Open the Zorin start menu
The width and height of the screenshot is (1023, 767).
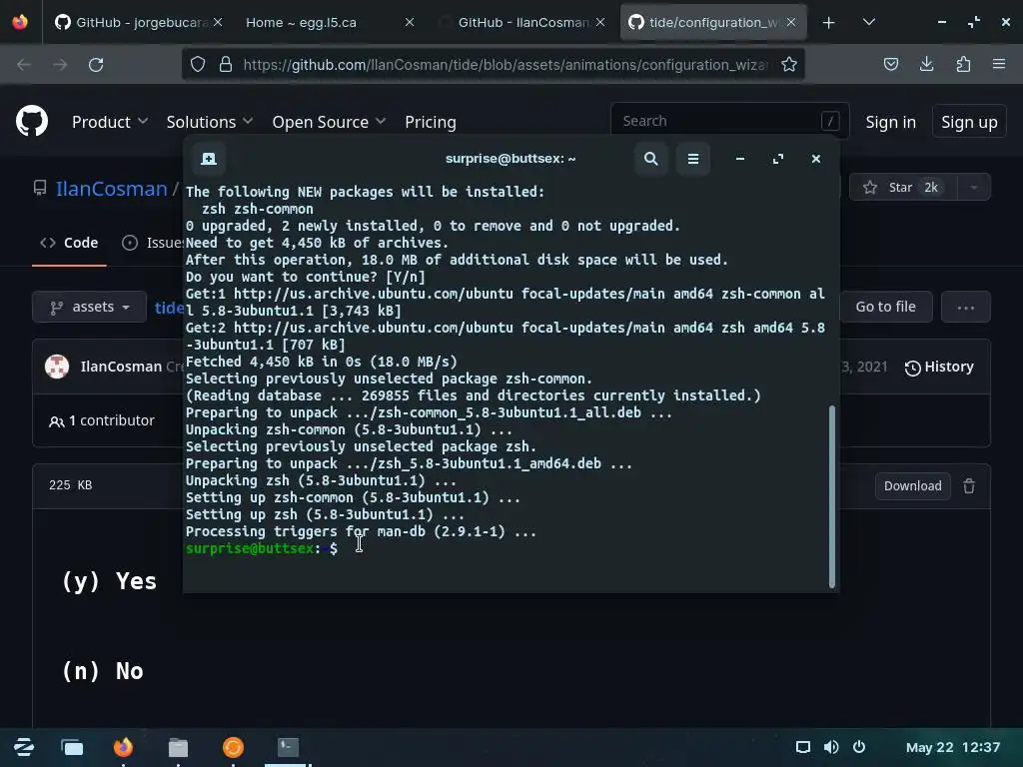tap(24, 747)
